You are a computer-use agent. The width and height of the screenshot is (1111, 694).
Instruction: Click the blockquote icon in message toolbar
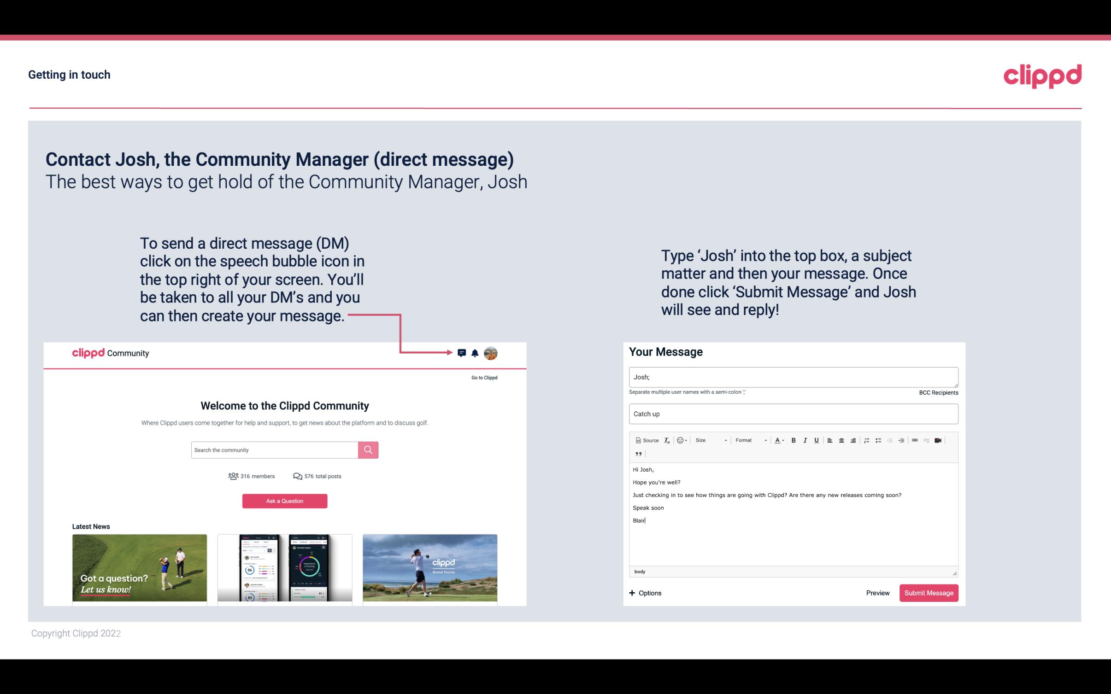pyautogui.click(x=637, y=453)
